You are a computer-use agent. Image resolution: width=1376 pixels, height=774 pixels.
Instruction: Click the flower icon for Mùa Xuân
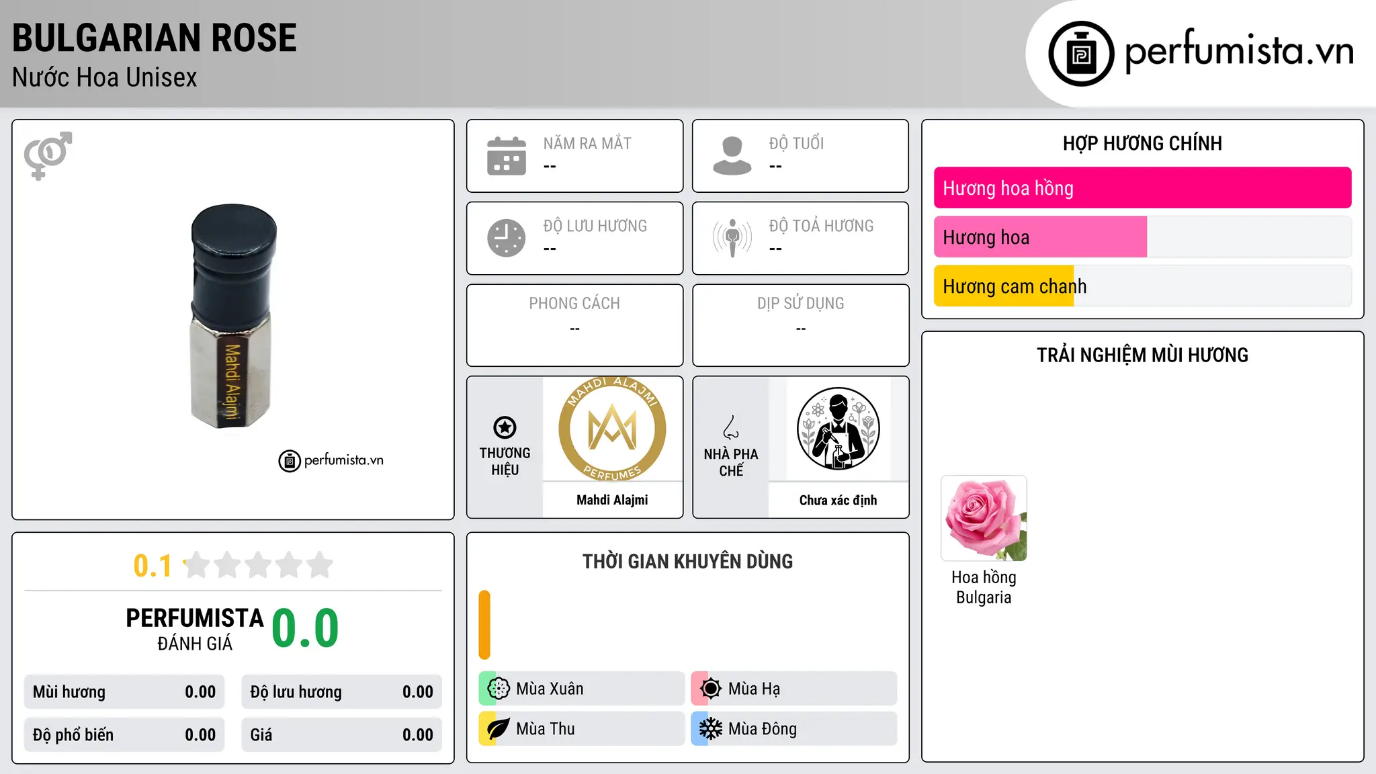499,689
